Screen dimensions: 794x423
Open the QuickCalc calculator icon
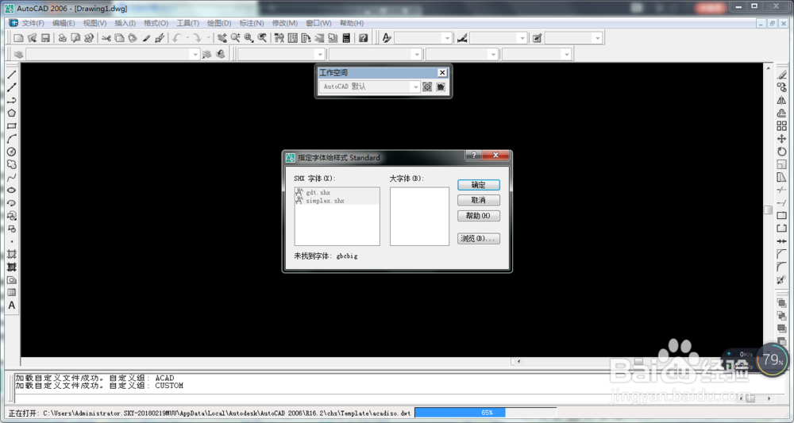coord(346,38)
